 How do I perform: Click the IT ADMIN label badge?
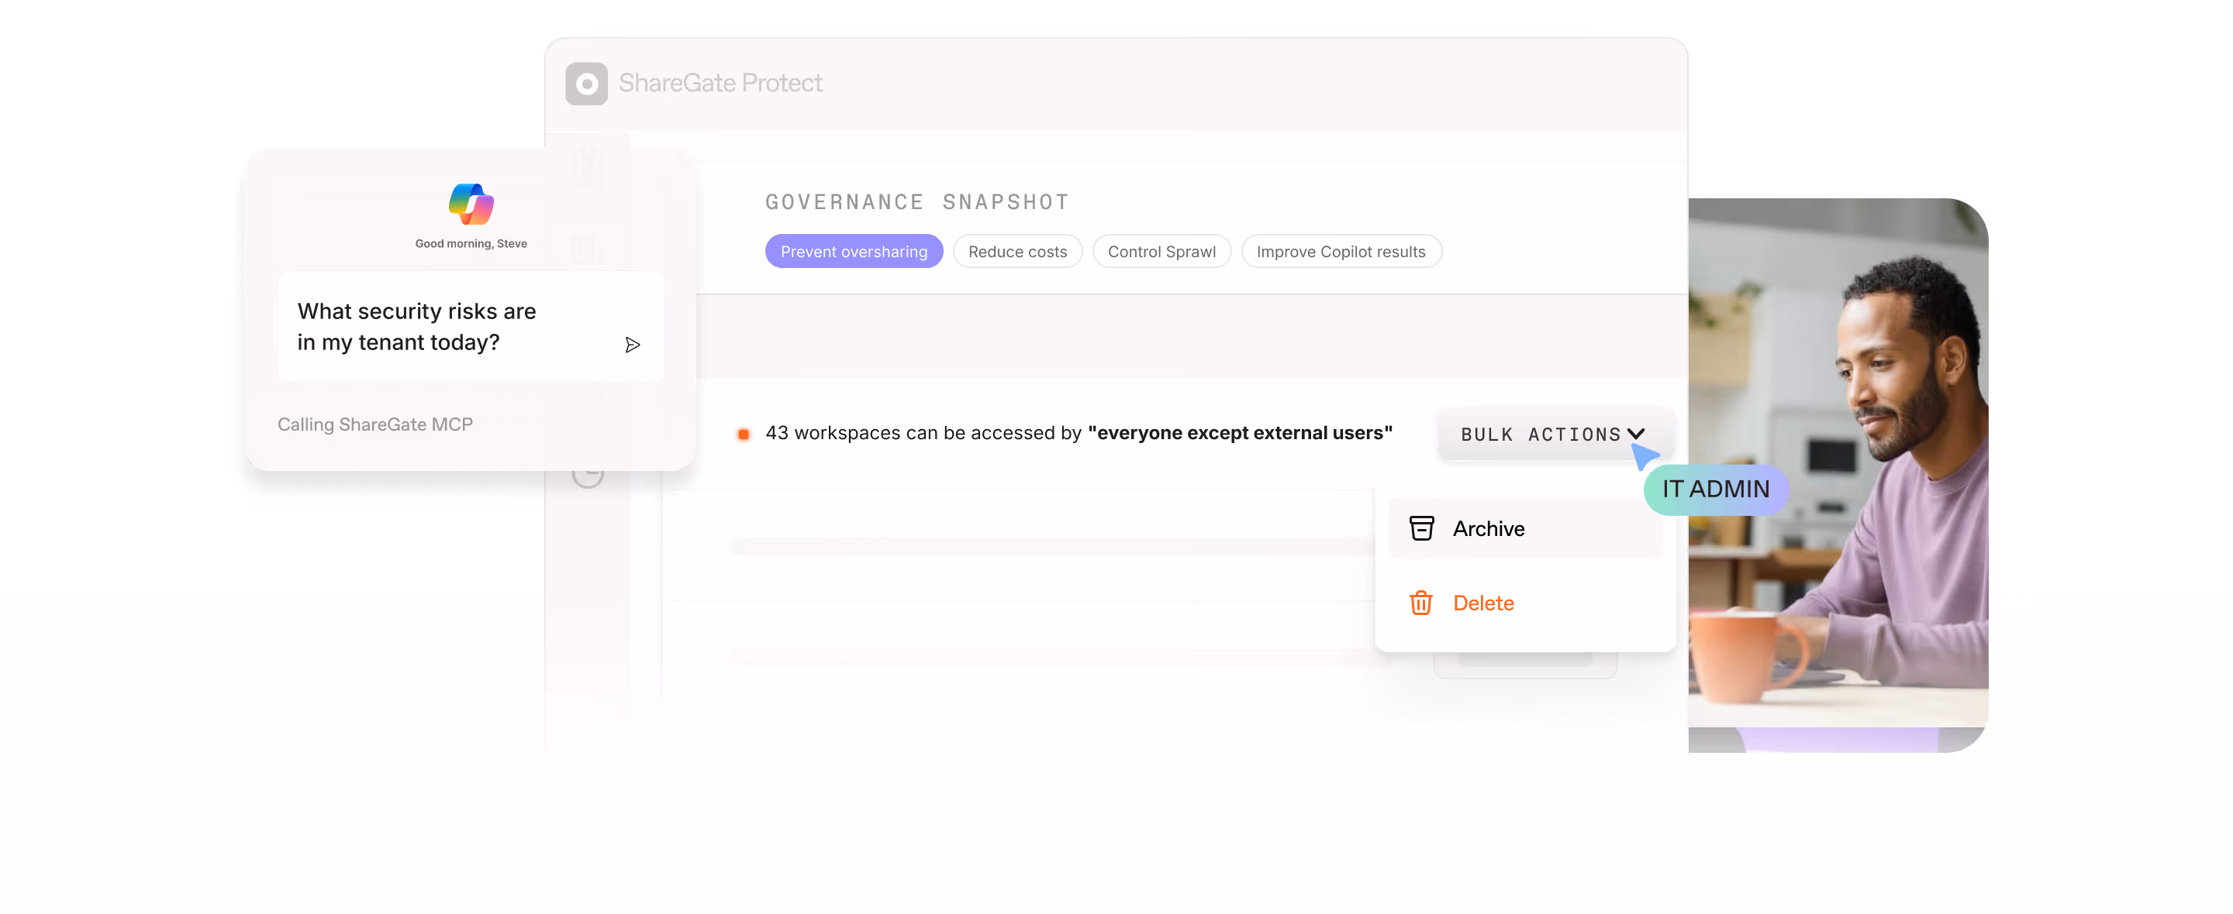coord(1717,489)
